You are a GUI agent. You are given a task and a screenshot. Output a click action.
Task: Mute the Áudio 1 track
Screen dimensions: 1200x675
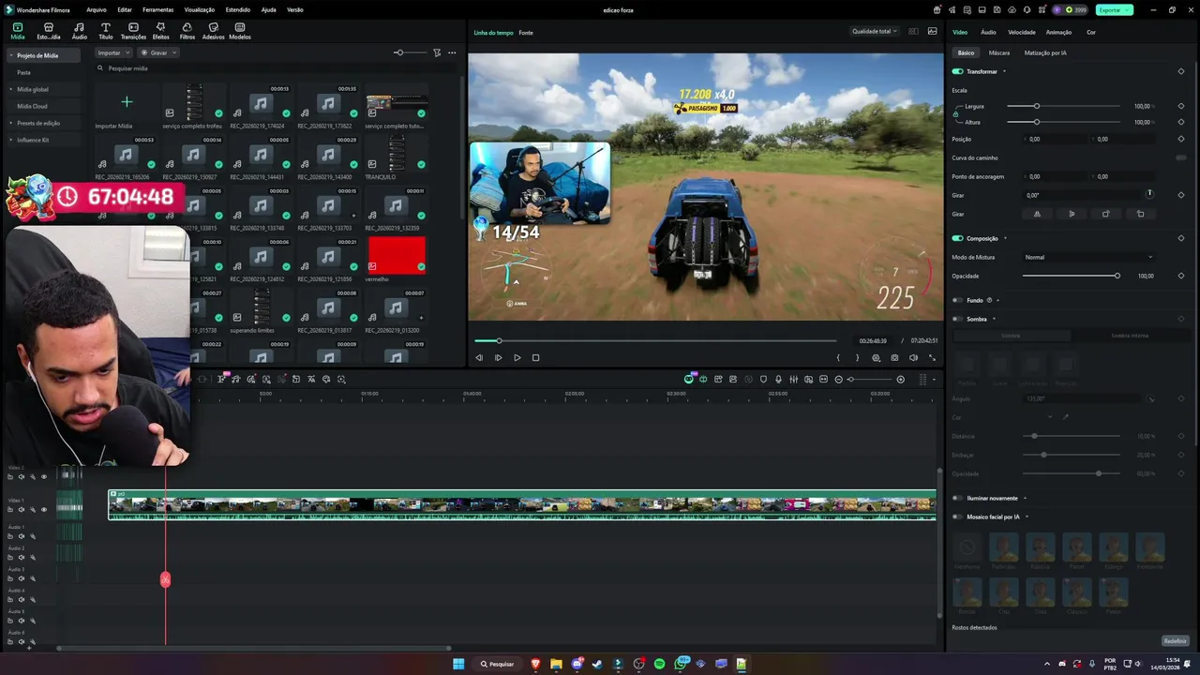[x=21, y=535]
